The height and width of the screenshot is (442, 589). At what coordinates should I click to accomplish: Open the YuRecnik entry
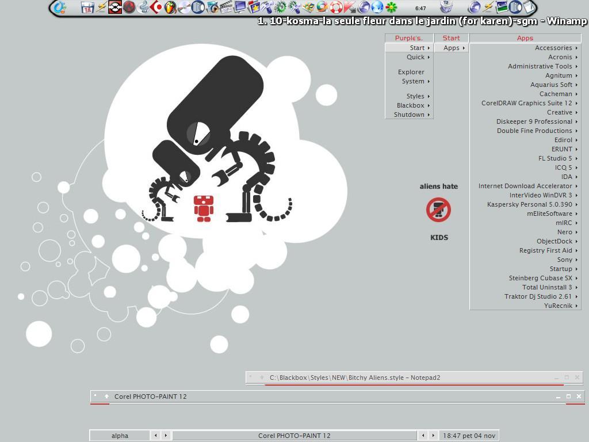click(525, 306)
